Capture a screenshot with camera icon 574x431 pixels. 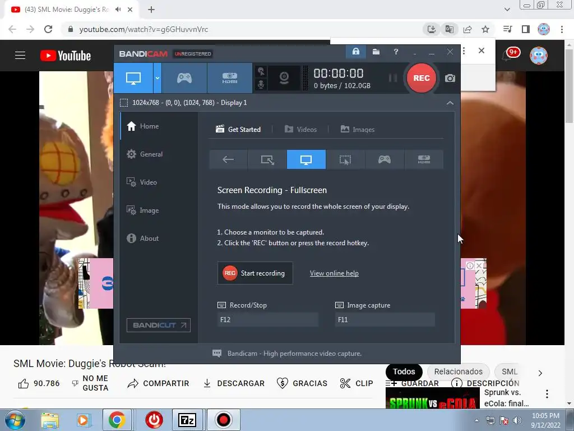(x=450, y=78)
